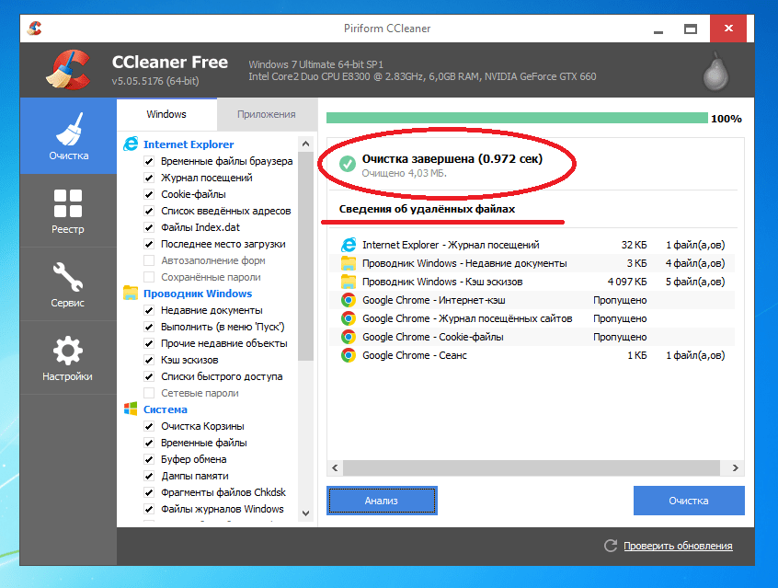Run cleaning with the blue Очистка button
The image size is (778, 588).
[689, 501]
